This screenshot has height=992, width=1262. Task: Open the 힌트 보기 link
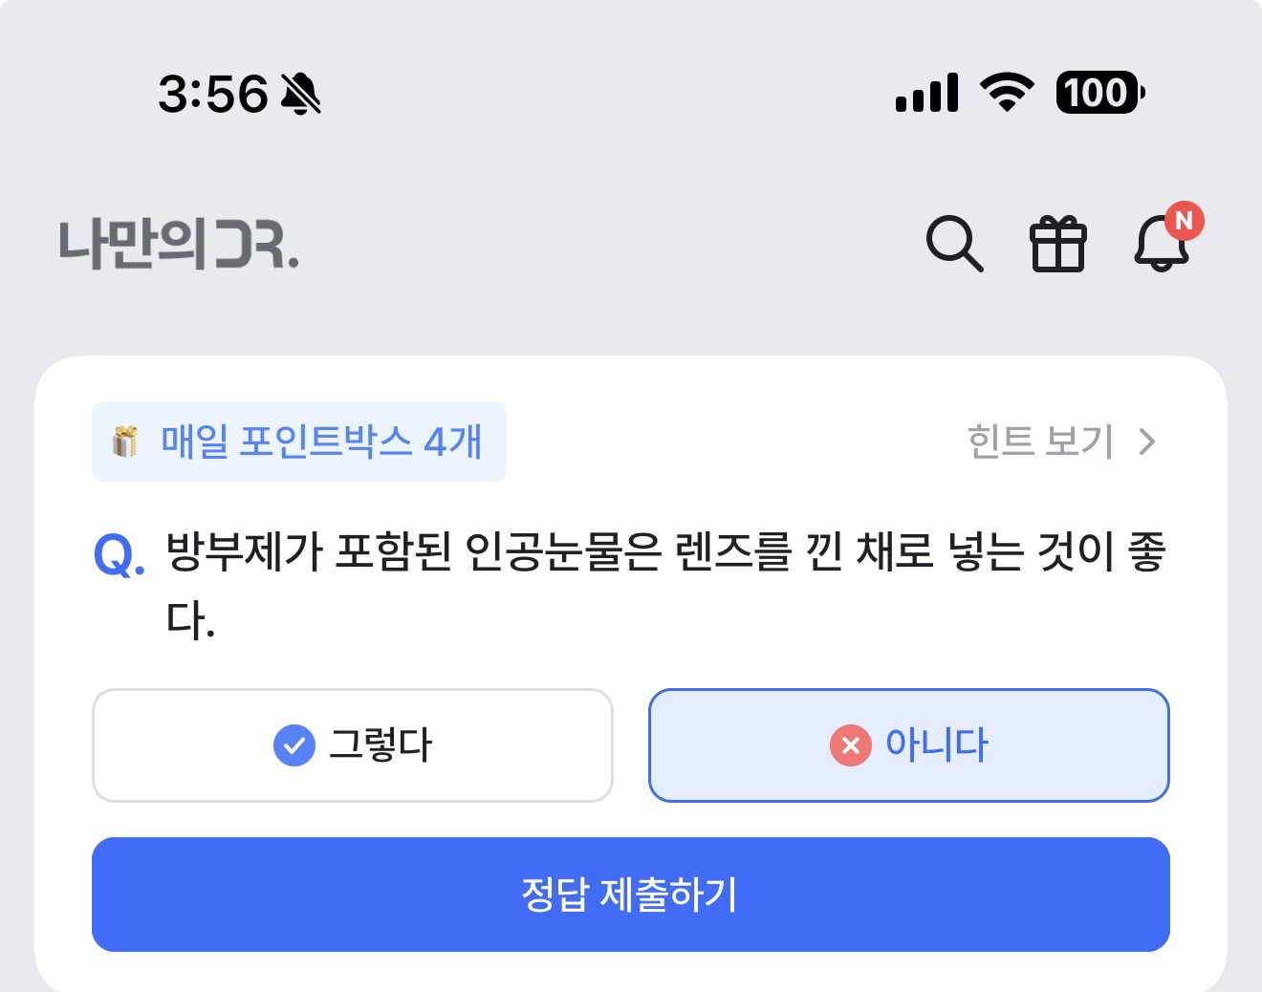coord(1040,442)
